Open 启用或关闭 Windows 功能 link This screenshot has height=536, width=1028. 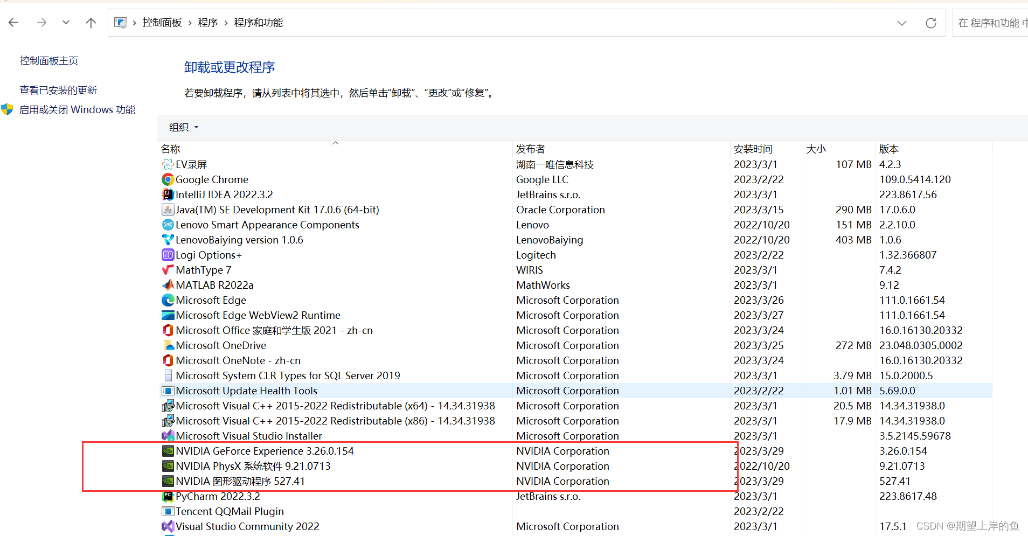pyautogui.click(x=77, y=109)
